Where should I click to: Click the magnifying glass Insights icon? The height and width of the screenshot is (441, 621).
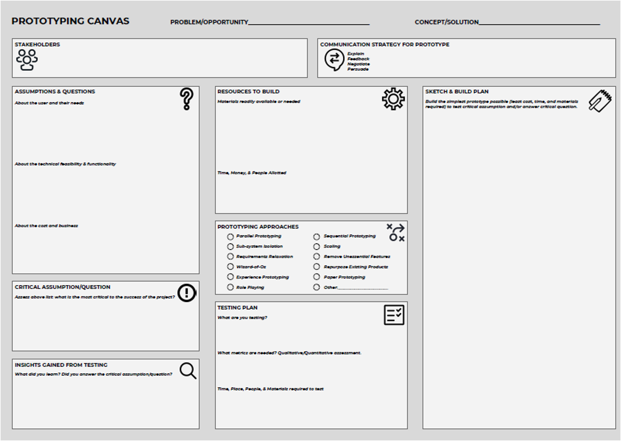(x=188, y=371)
